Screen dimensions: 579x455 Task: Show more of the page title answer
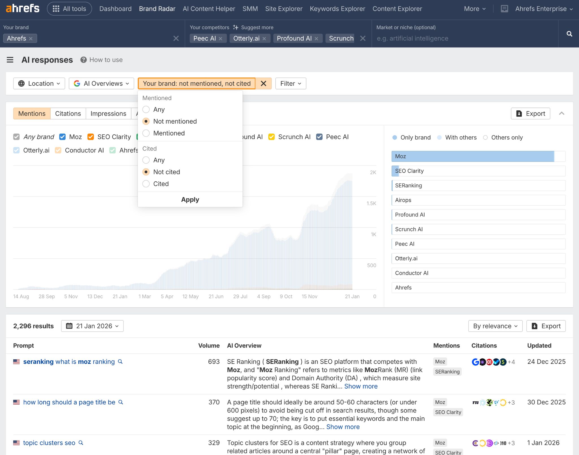343,427
